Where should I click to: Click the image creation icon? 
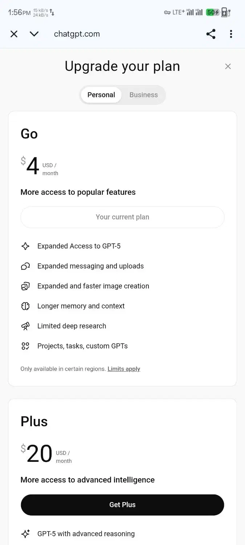click(25, 286)
